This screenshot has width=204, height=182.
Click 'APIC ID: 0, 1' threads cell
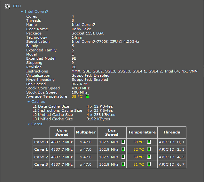pos(172,142)
